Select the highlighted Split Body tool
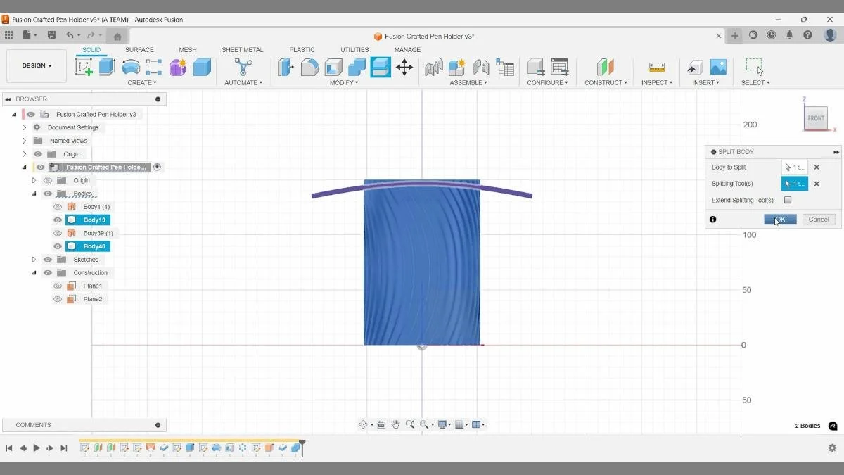Image resolution: width=844 pixels, height=475 pixels. [x=381, y=67]
